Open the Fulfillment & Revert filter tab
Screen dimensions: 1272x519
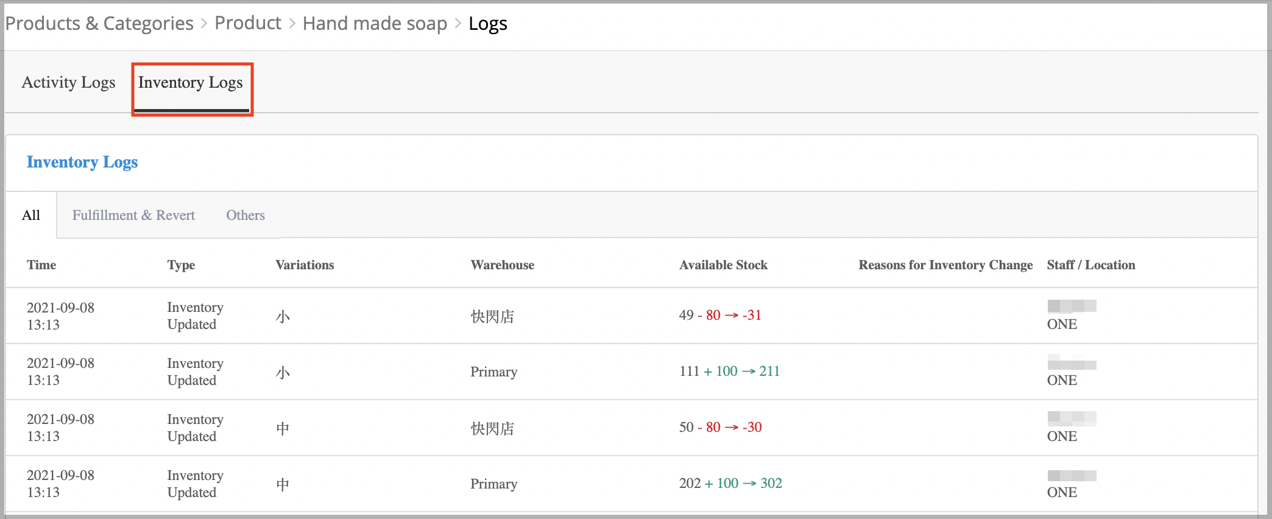point(133,216)
